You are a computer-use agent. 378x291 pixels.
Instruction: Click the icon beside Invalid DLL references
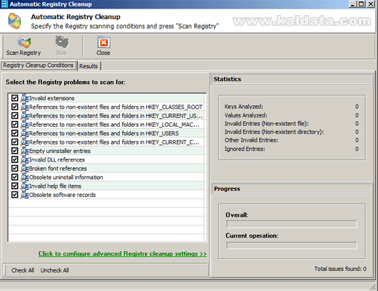pyautogui.click(x=24, y=159)
